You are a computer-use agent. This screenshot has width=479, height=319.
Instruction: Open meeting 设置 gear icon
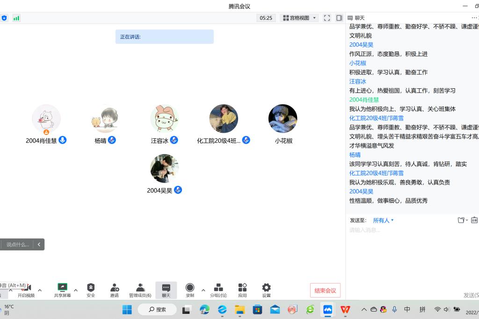click(x=266, y=290)
